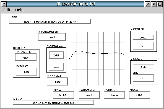Toggle Y CENTER Auto button
Viewport: 164px width, 109px height.
click(x=143, y=37)
